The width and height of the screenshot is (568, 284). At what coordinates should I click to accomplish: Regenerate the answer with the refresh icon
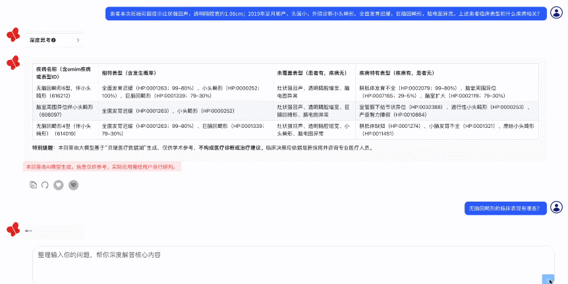click(x=45, y=185)
